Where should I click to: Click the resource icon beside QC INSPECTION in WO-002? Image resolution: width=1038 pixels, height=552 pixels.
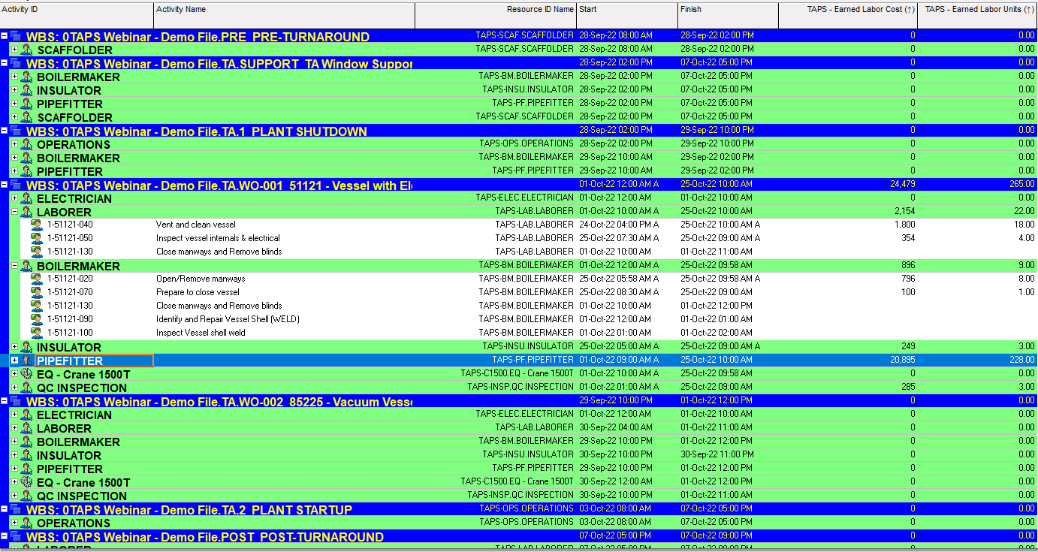26,496
